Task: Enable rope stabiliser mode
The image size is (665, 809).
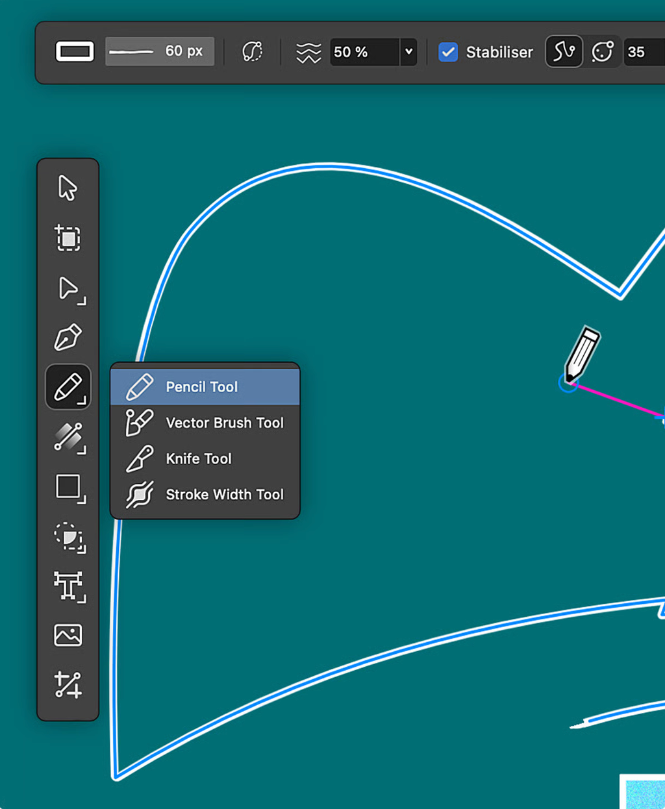Action: [564, 52]
